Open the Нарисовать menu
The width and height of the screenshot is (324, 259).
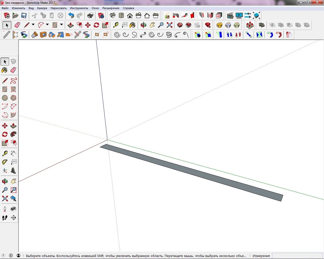[58, 8]
